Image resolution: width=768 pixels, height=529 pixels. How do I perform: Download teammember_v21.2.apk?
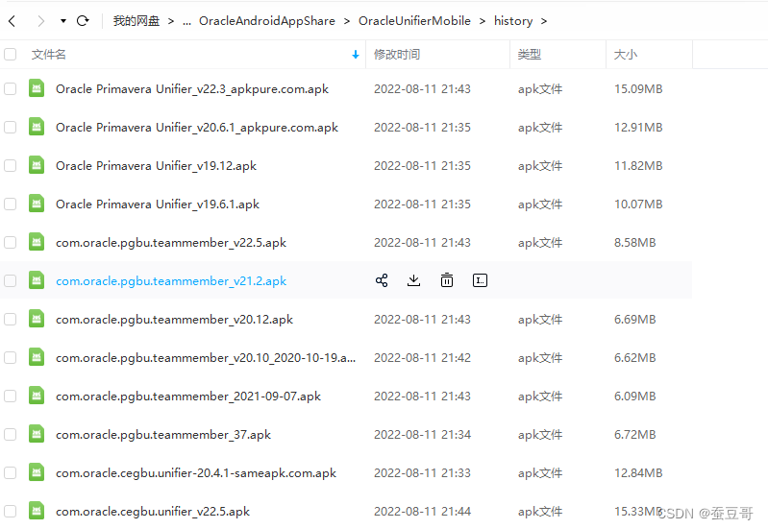(x=414, y=280)
